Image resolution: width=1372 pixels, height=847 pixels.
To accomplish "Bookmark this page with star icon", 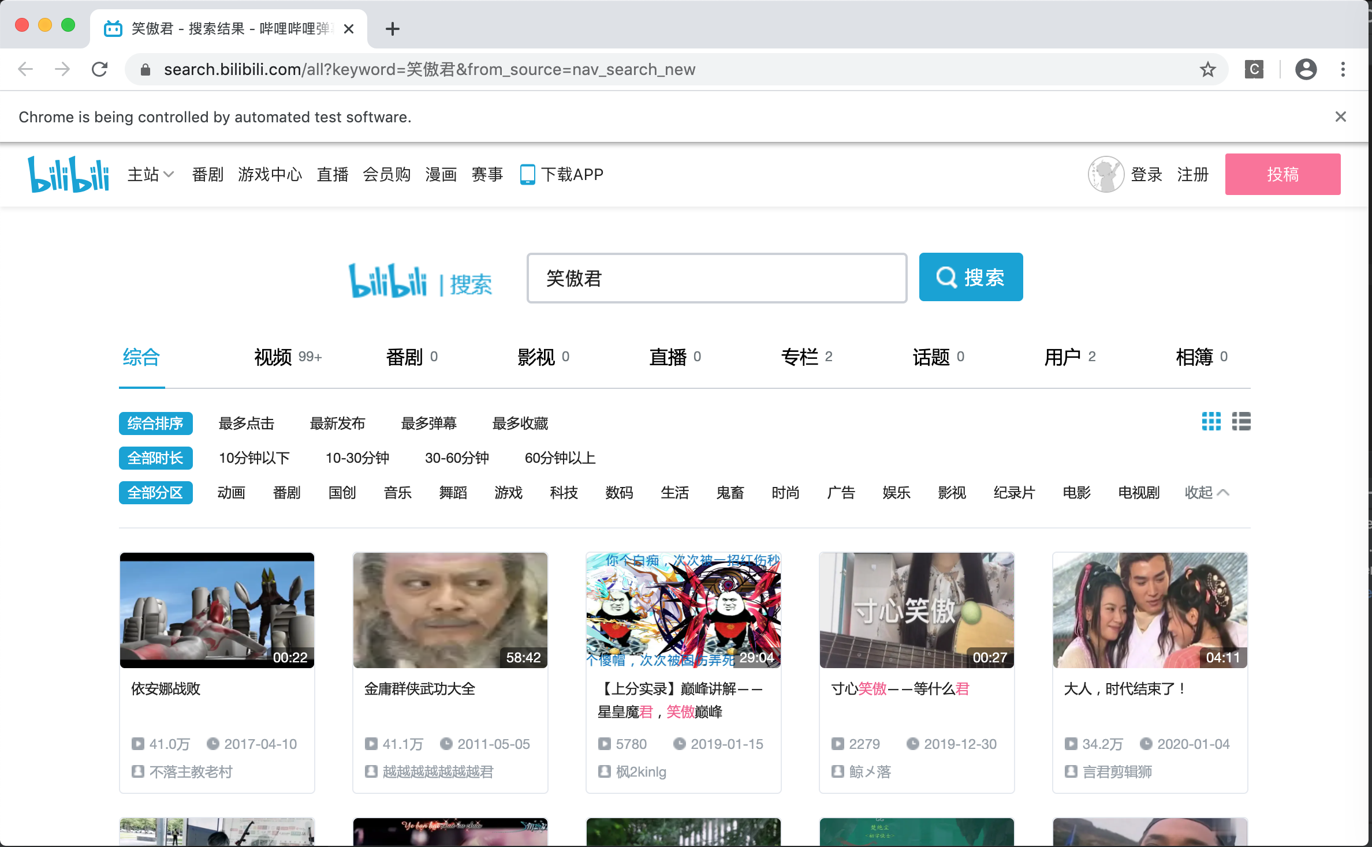I will click(1207, 70).
